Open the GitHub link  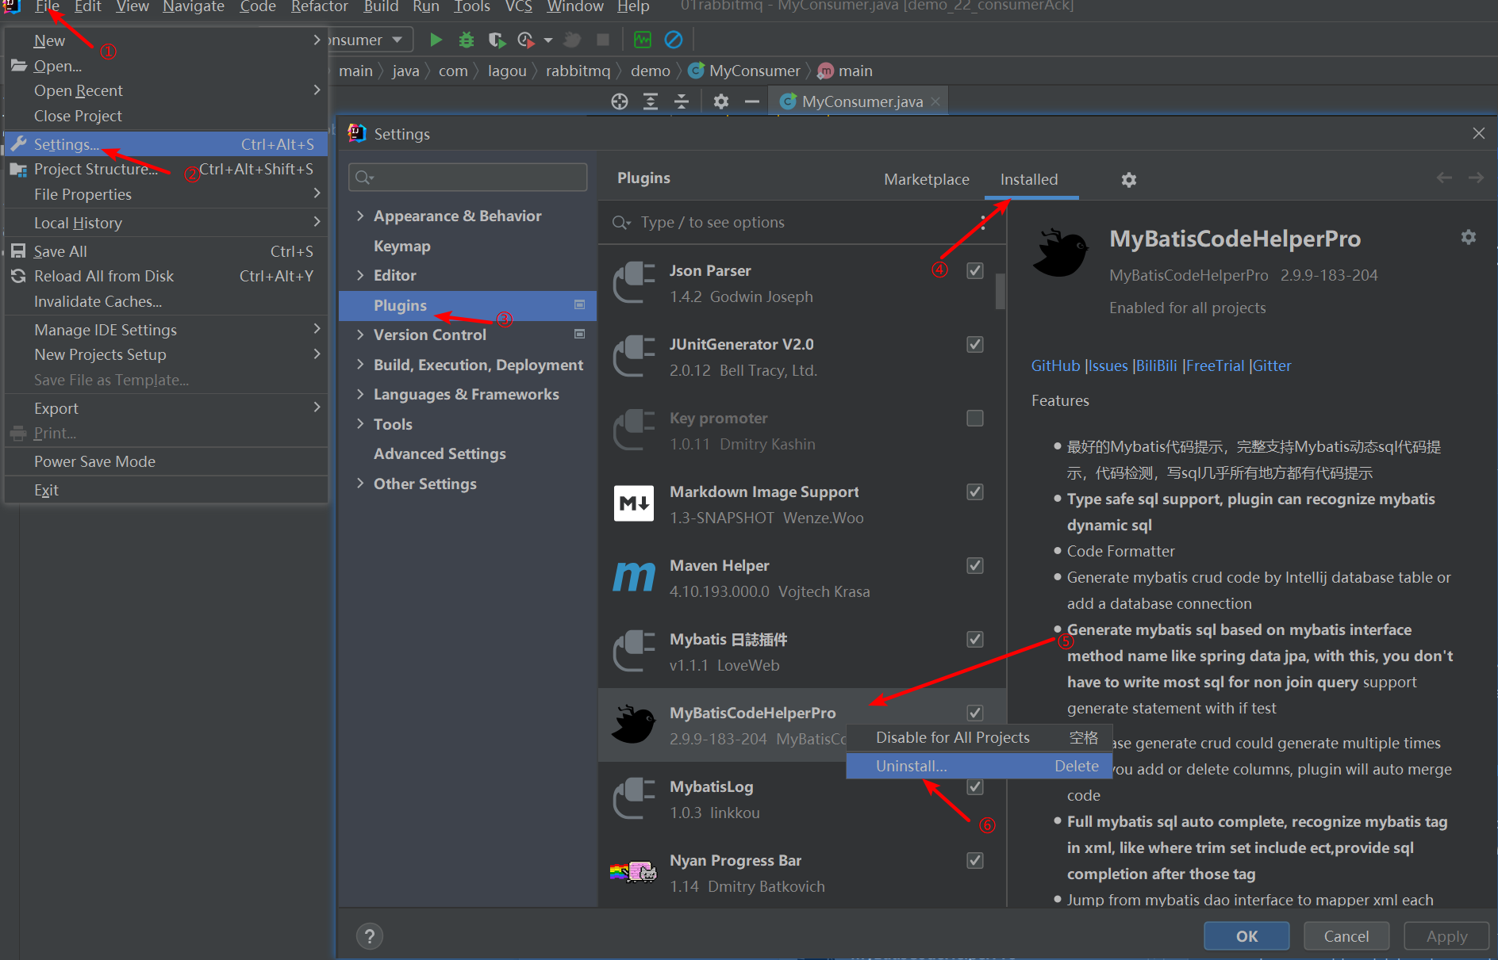(x=1055, y=365)
